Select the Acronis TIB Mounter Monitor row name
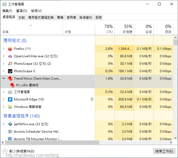The image size is (178, 158). point(38,139)
